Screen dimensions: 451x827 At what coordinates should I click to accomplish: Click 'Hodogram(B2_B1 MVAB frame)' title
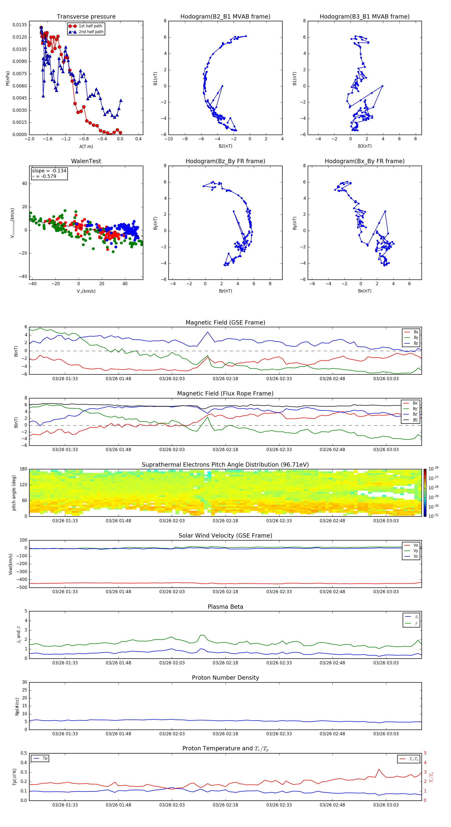pyautogui.click(x=225, y=16)
